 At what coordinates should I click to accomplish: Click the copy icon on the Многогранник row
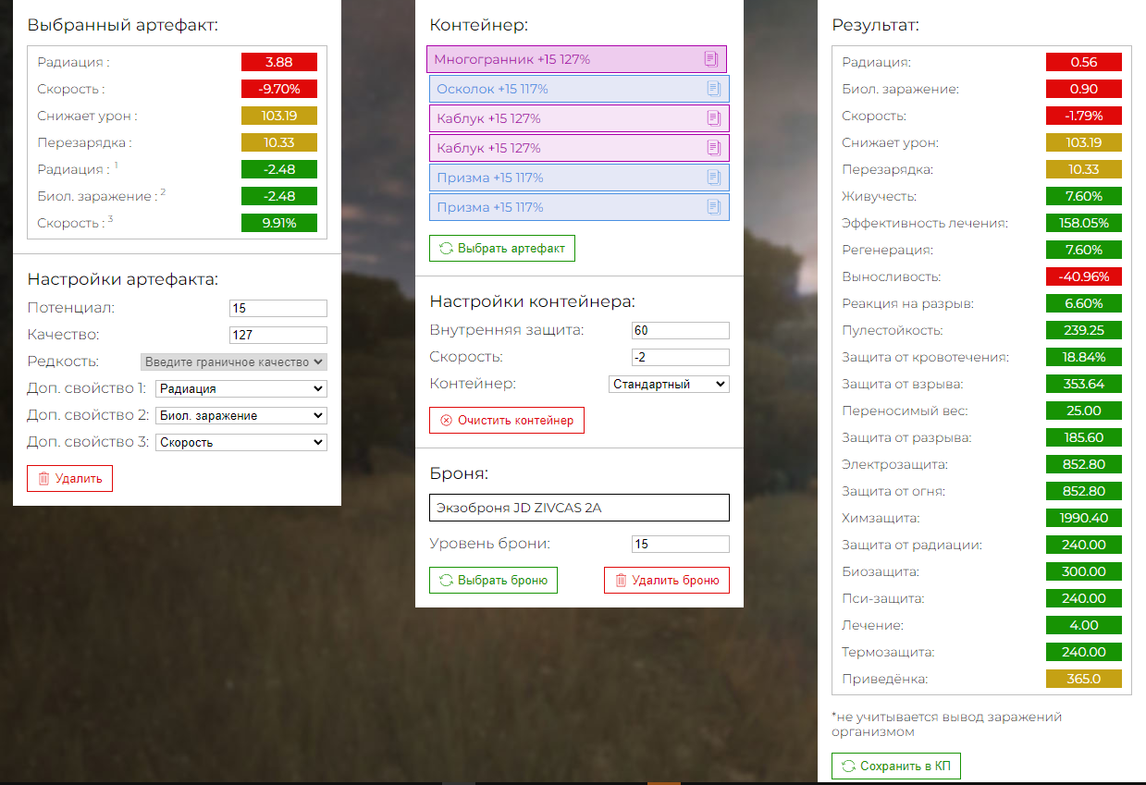point(710,59)
